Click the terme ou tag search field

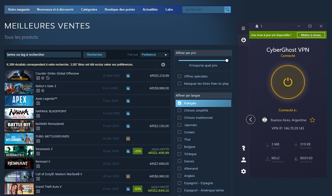coord(43,55)
